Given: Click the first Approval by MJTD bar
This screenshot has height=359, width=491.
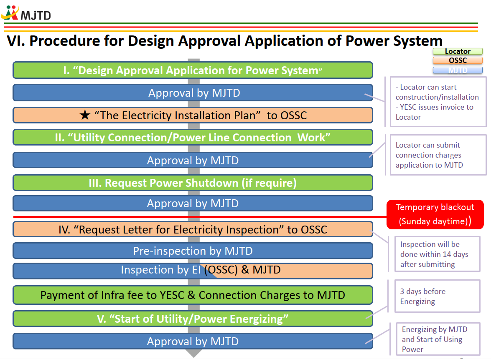Looking at the screenshot, I should (193, 93).
